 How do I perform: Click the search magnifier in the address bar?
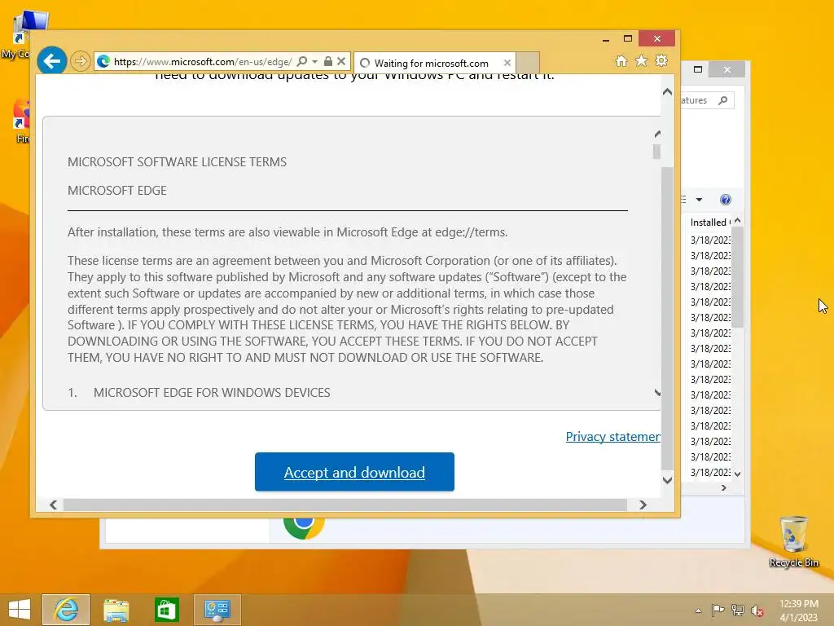click(x=301, y=61)
